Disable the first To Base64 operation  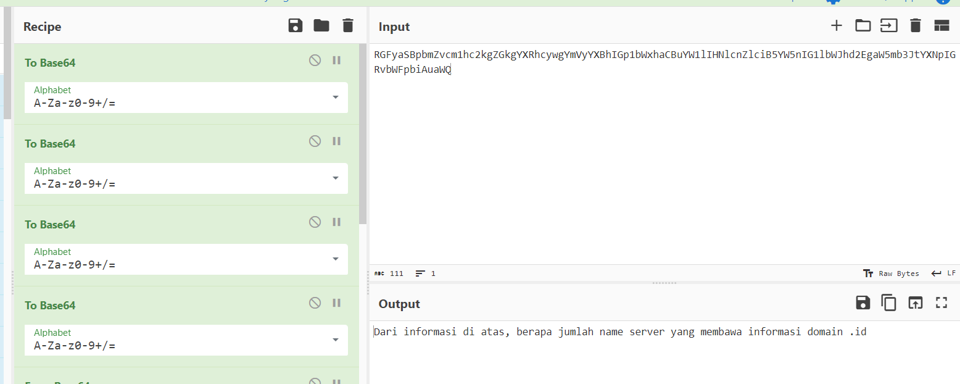[315, 61]
